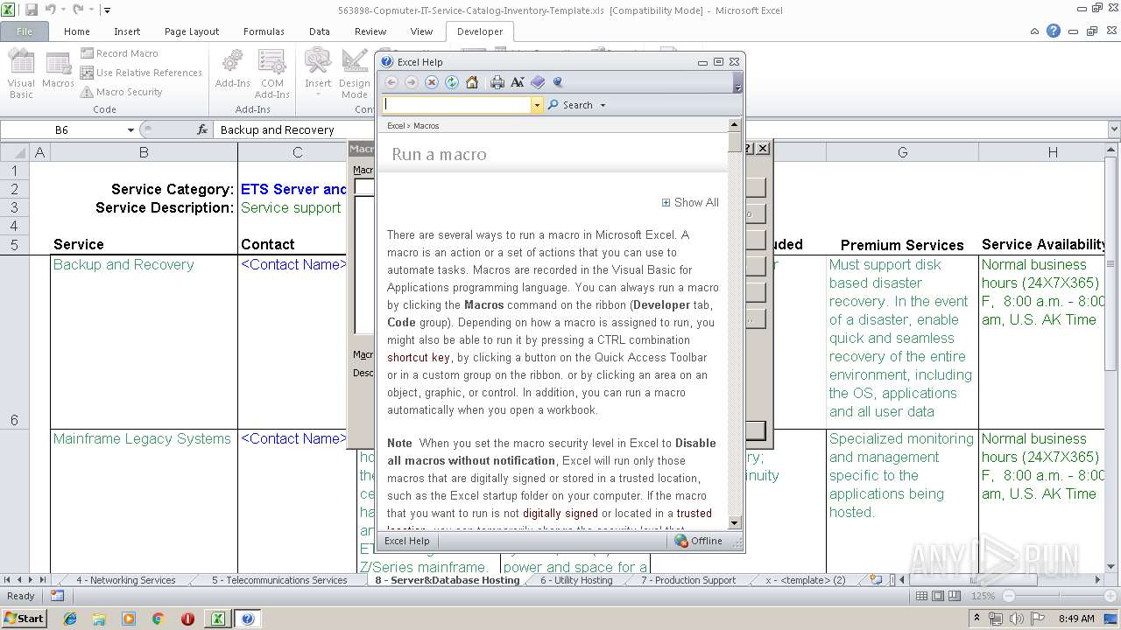Switch to the Home ribbon tab
Screen dimensions: 1121x630
coord(77,31)
